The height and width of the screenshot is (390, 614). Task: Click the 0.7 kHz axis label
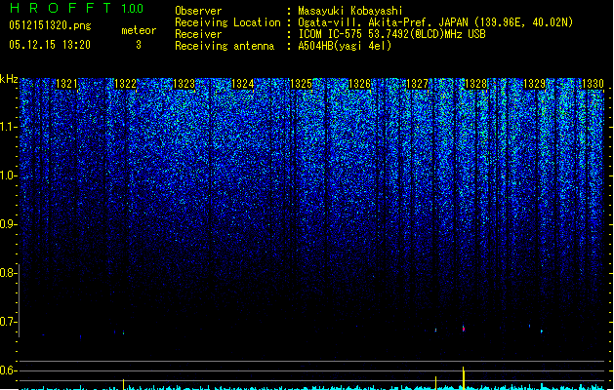[8, 322]
